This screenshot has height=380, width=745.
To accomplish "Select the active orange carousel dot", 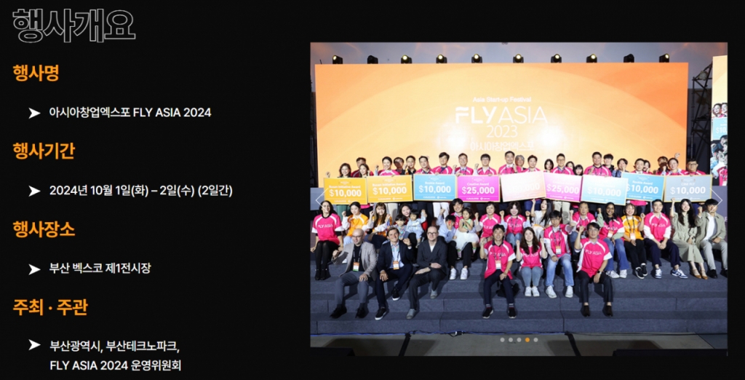I will 527,339.
